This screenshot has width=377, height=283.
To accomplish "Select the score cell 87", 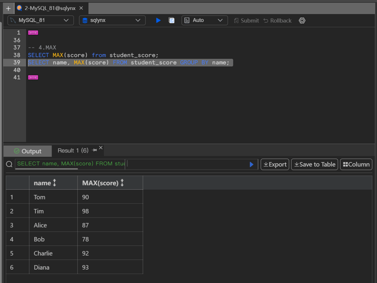I will pos(110,225).
